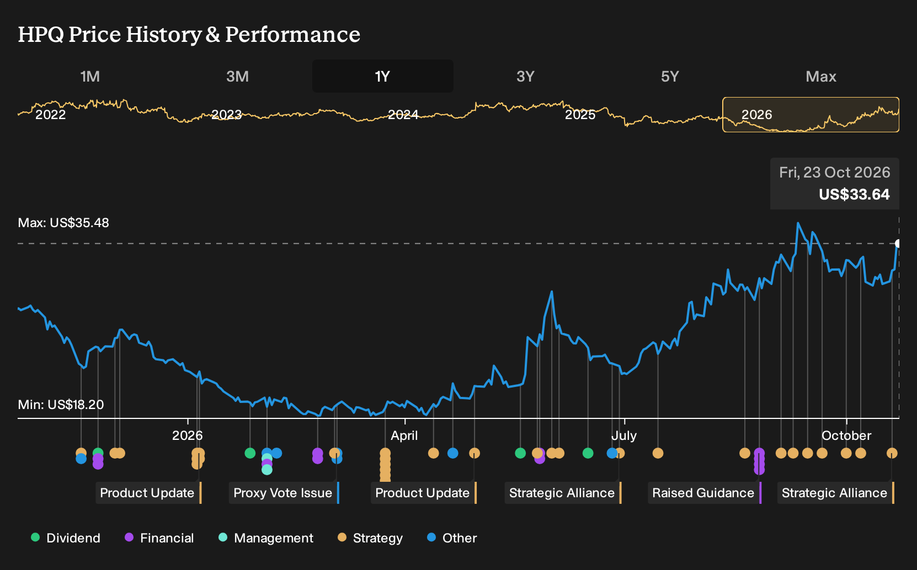The image size is (917, 570).
Task: Select the active 1Y range tab
Action: (x=383, y=76)
